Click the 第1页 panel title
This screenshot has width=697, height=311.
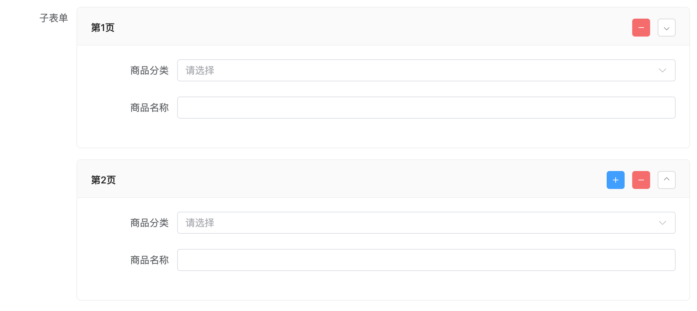pos(103,28)
